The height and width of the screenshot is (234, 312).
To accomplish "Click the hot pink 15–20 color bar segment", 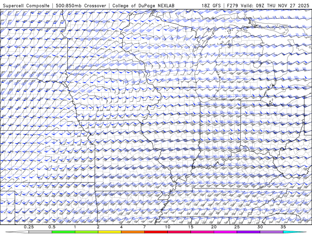I will tap(202, 232).
